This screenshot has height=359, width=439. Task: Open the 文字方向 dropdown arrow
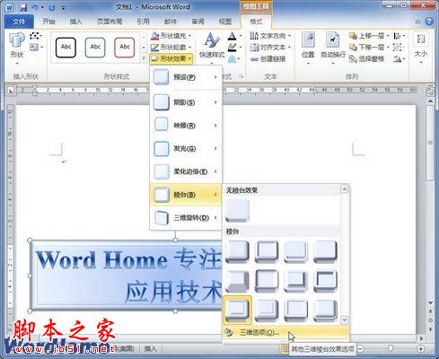point(289,36)
